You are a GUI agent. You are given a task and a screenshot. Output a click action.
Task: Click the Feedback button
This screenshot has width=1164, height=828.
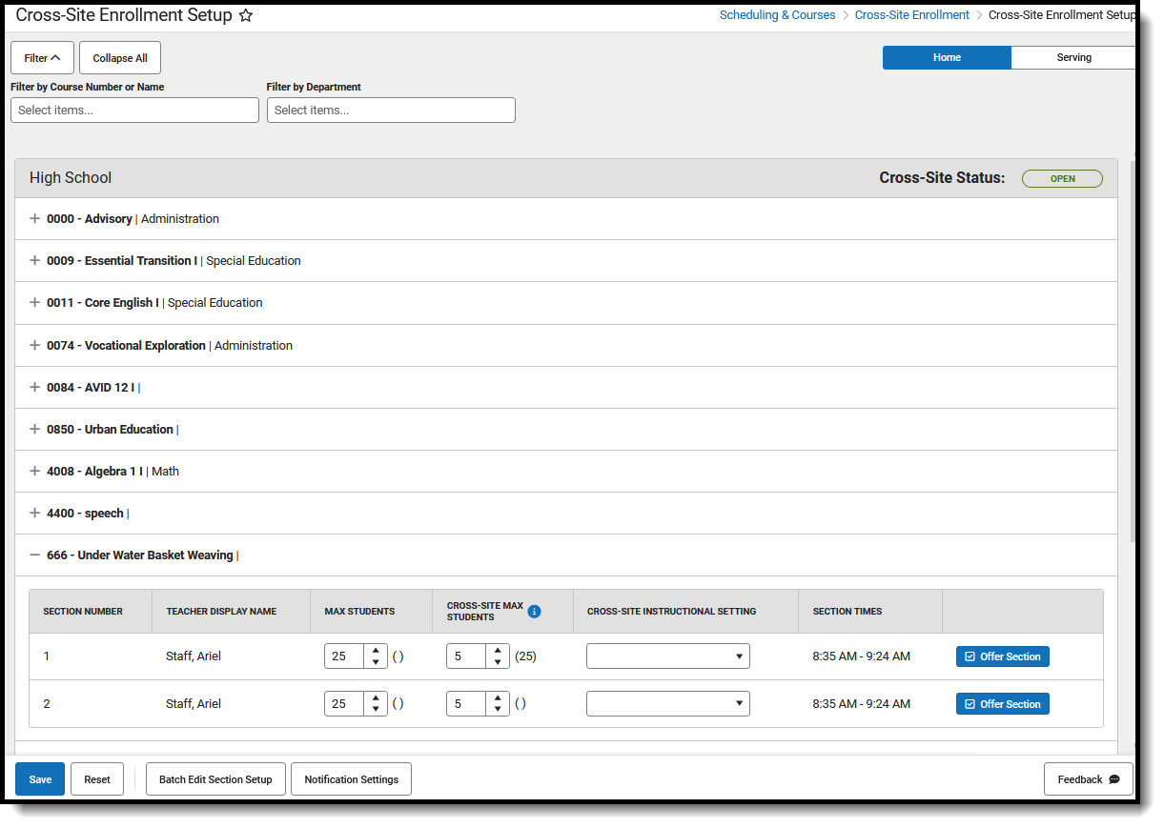click(x=1089, y=779)
